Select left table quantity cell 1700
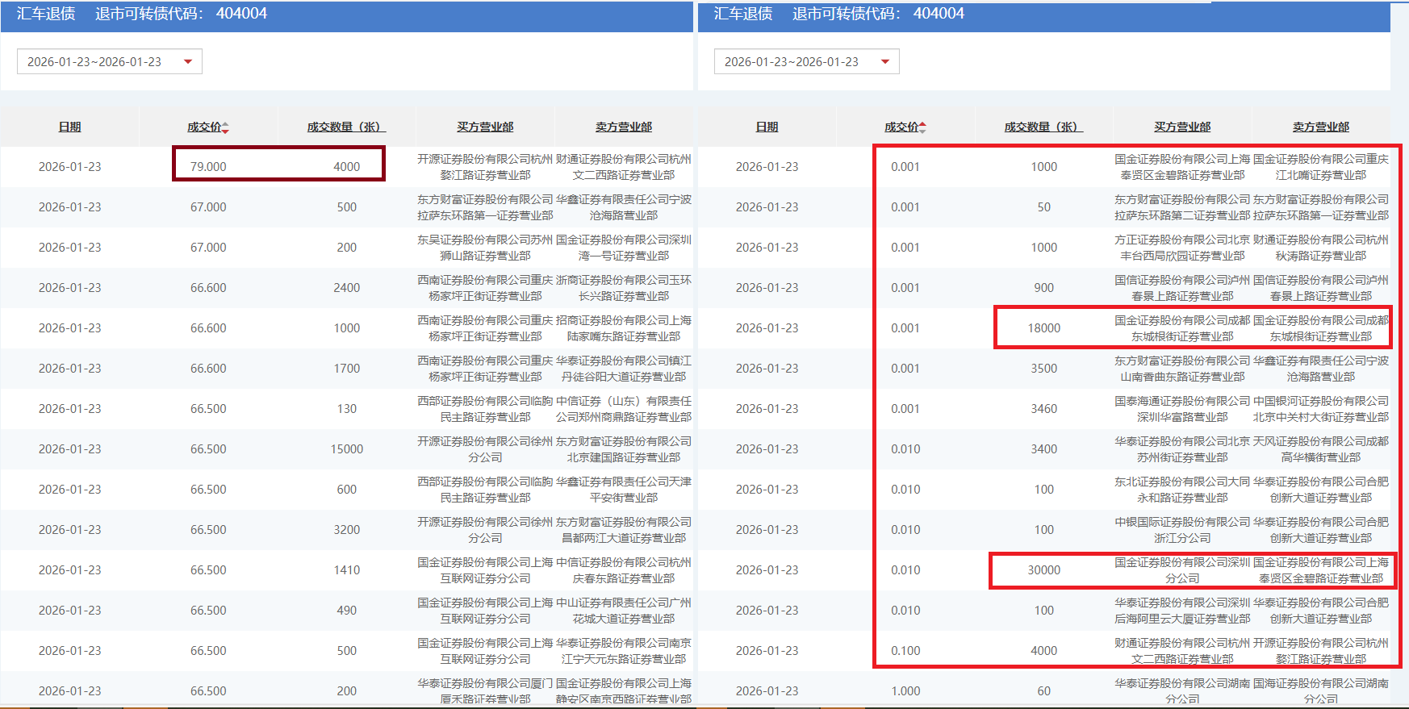Screen dimensions: 1409x709 (x=347, y=369)
